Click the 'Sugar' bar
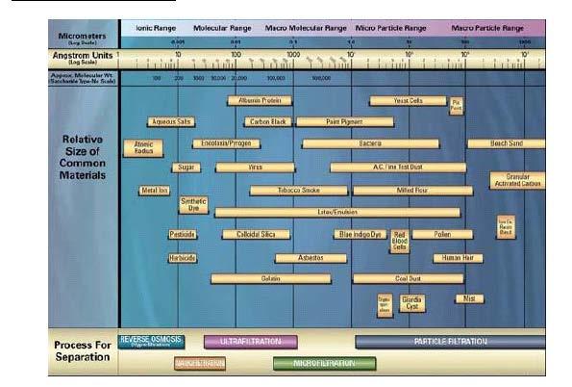Screen dimensions: 572x387 point(187,168)
